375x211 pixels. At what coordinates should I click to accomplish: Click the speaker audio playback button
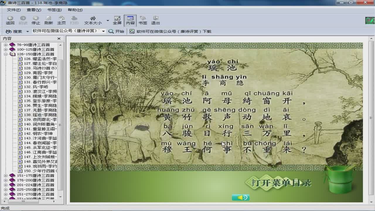click(241, 198)
